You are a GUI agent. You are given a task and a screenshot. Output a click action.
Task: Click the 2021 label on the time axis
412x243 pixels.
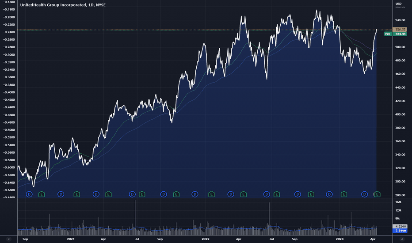coord(71,239)
